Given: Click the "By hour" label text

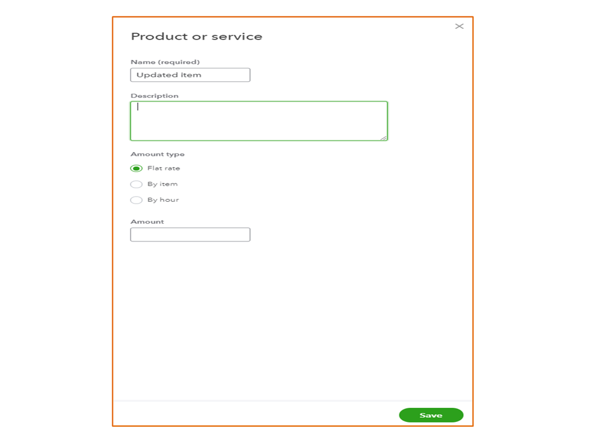Looking at the screenshot, I should tap(163, 200).
